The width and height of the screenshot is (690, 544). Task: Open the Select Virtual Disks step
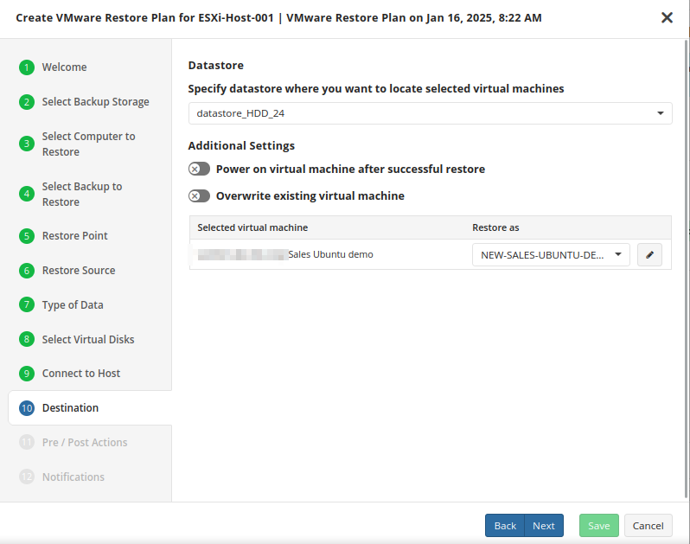(88, 340)
